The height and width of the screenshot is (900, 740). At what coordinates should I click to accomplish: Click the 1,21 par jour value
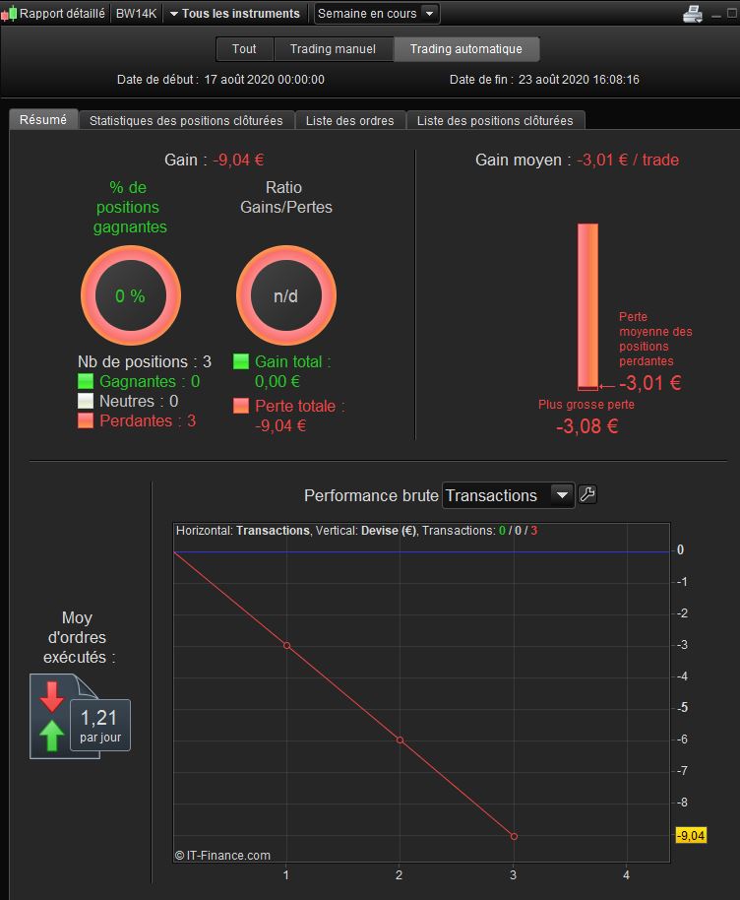click(x=100, y=726)
